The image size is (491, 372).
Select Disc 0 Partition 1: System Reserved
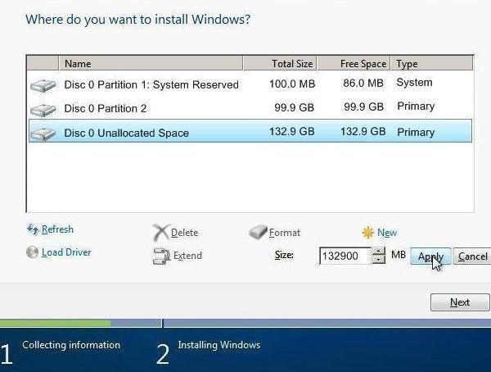pos(250,84)
